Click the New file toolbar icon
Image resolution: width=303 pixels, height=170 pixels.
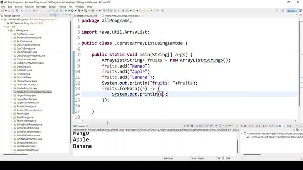click(3, 11)
